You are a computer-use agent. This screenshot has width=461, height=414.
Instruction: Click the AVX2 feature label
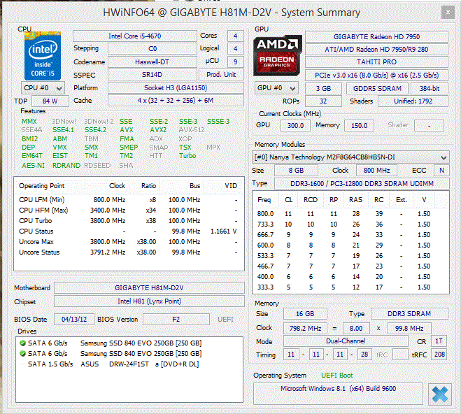click(158, 130)
